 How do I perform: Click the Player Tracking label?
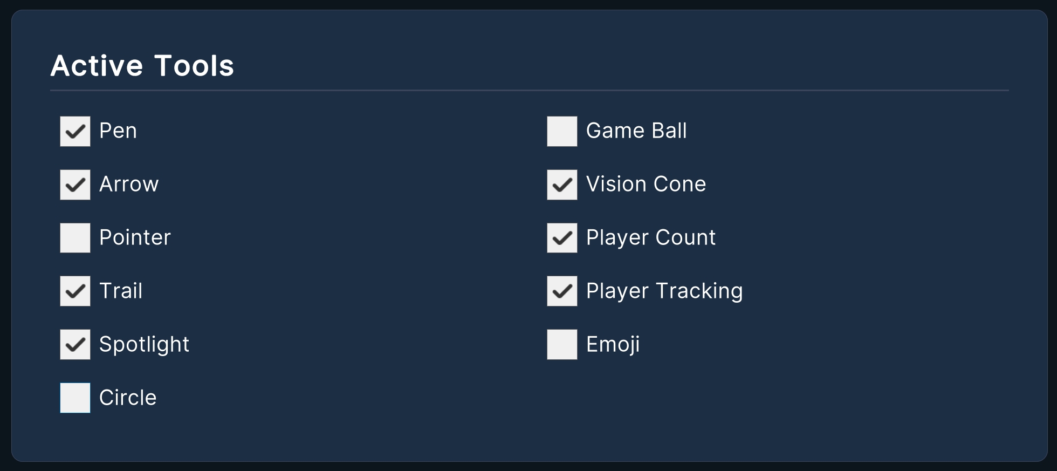(664, 291)
